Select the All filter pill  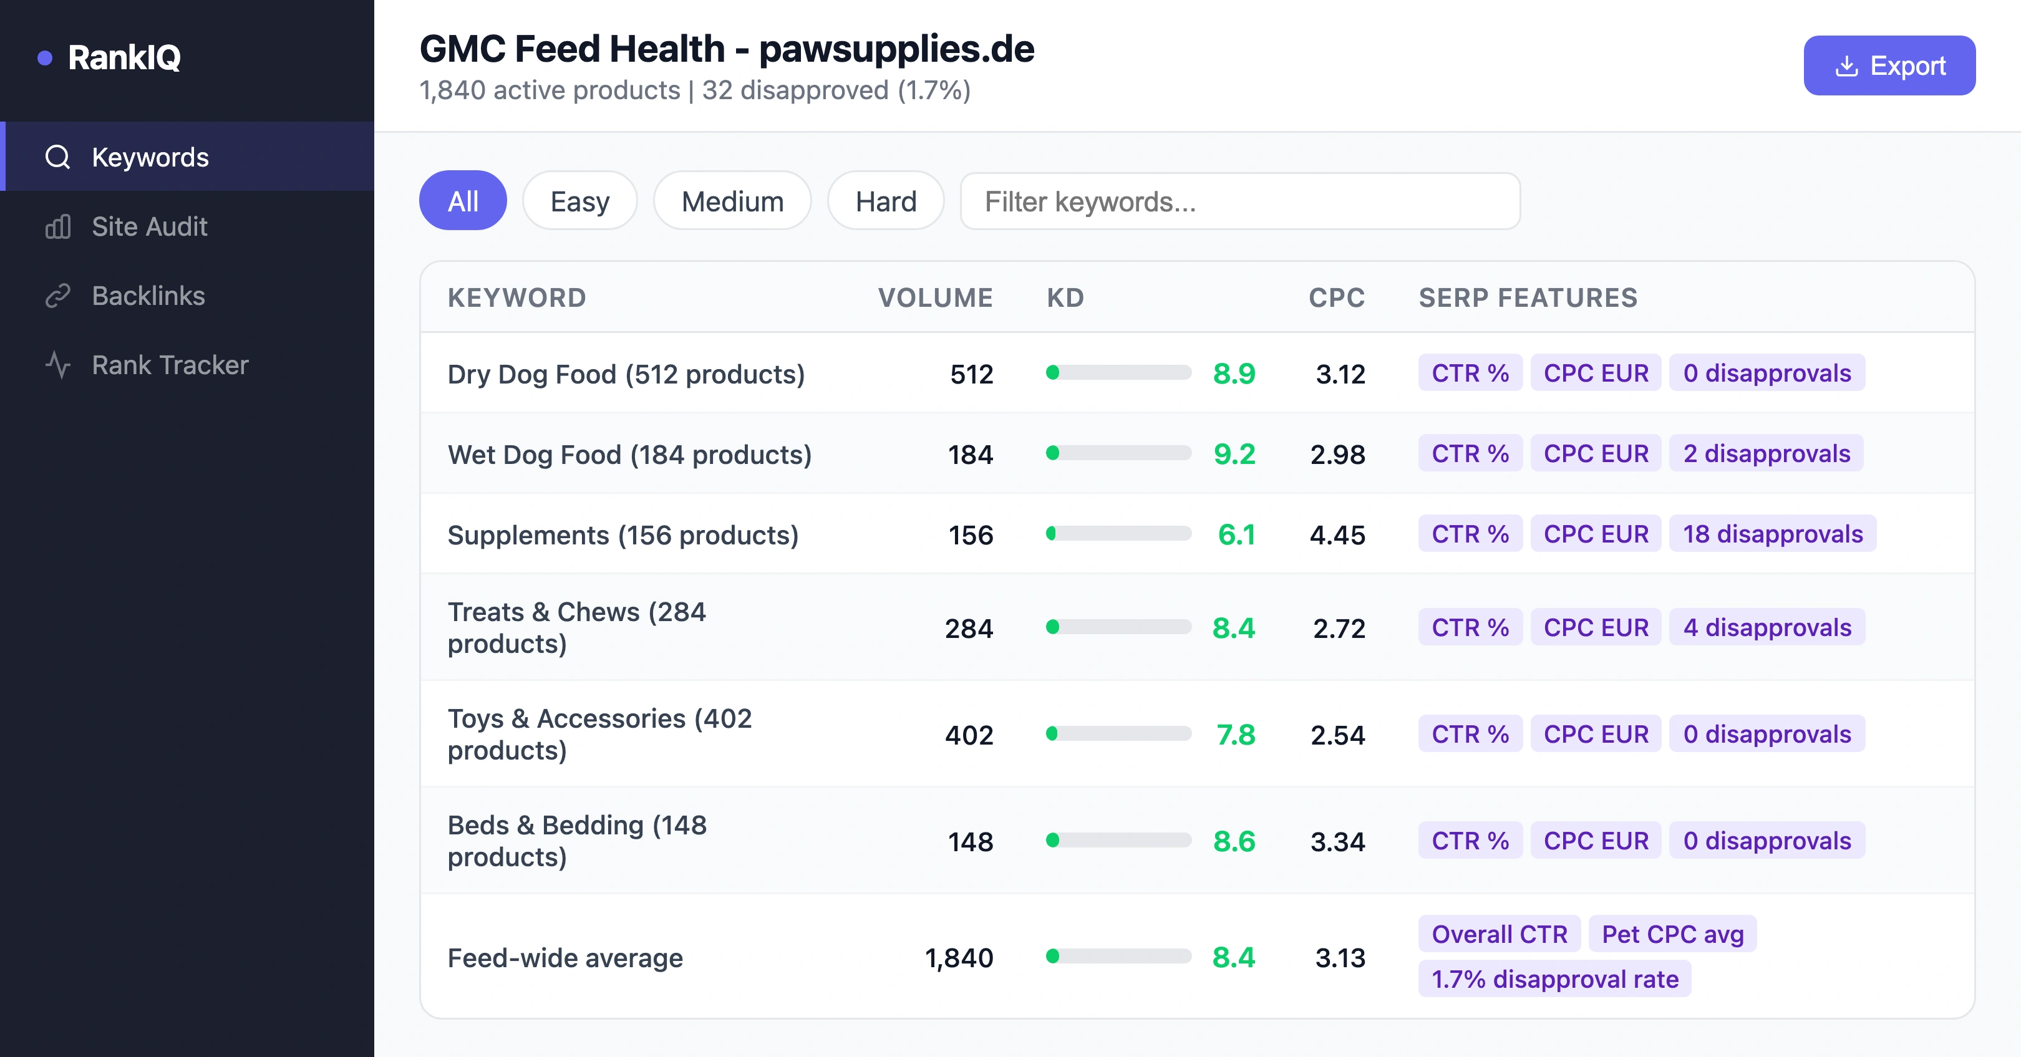tap(463, 201)
